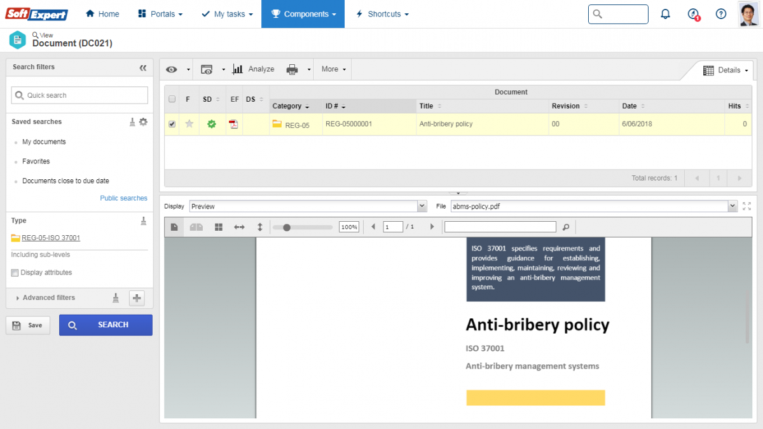Viewport: 763px width, 429px height.
Task: Open the Display dropdown showing Preview
Action: [x=422, y=206]
